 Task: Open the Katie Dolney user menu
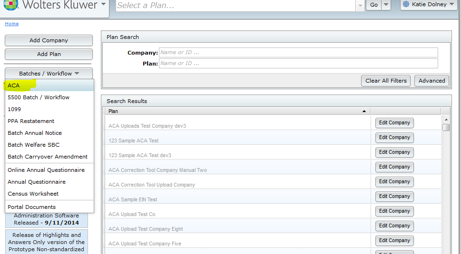coord(429,4)
